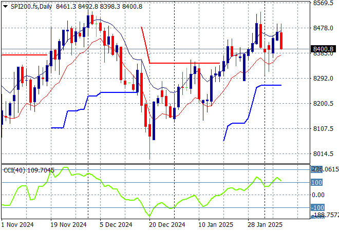
Task: Select the SPI200.fs,Daily chart title text
Action: point(31,7)
